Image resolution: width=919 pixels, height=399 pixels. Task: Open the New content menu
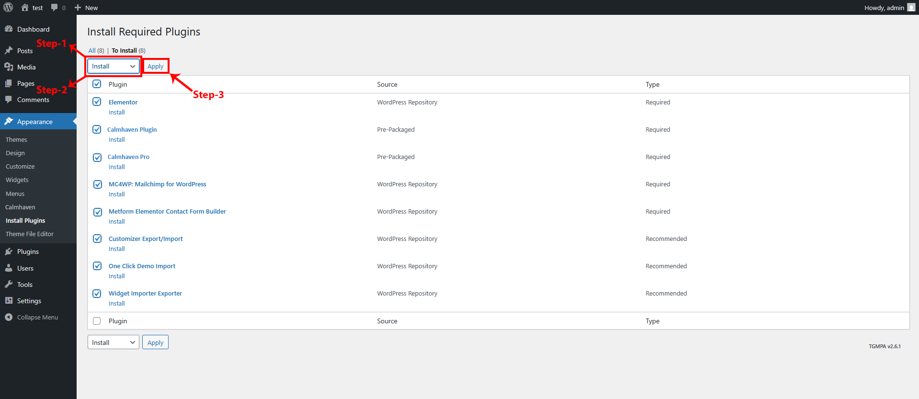point(86,8)
